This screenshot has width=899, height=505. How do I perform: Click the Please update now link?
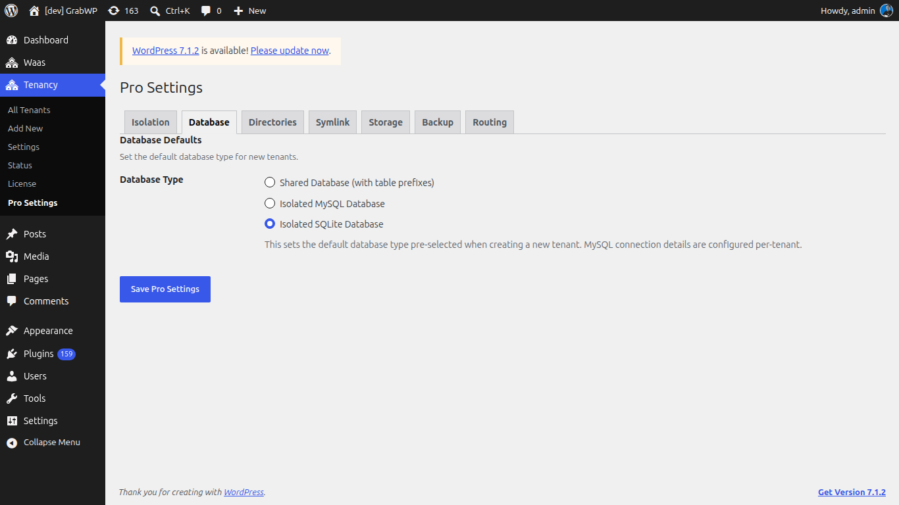pos(290,51)
